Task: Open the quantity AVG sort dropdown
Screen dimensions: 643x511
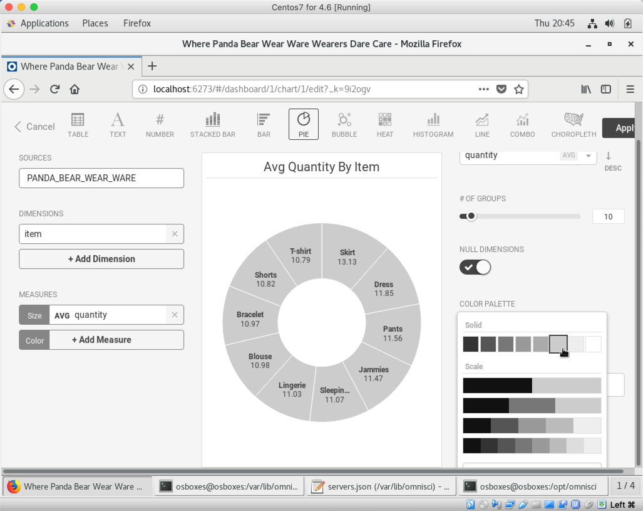Action: click(589, 155)
